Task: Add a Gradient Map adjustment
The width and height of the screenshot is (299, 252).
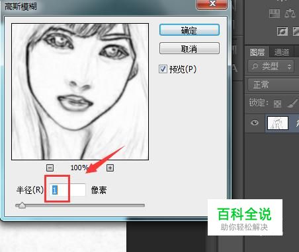Action: [275, 13]
